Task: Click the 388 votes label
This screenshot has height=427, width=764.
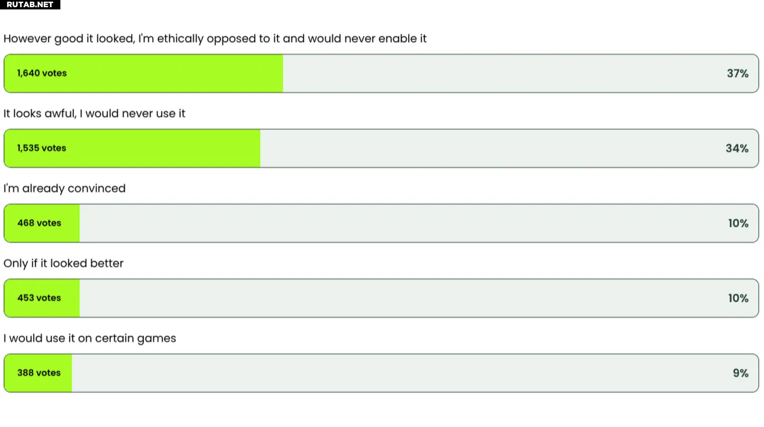Action: click(x=39, y=373)
